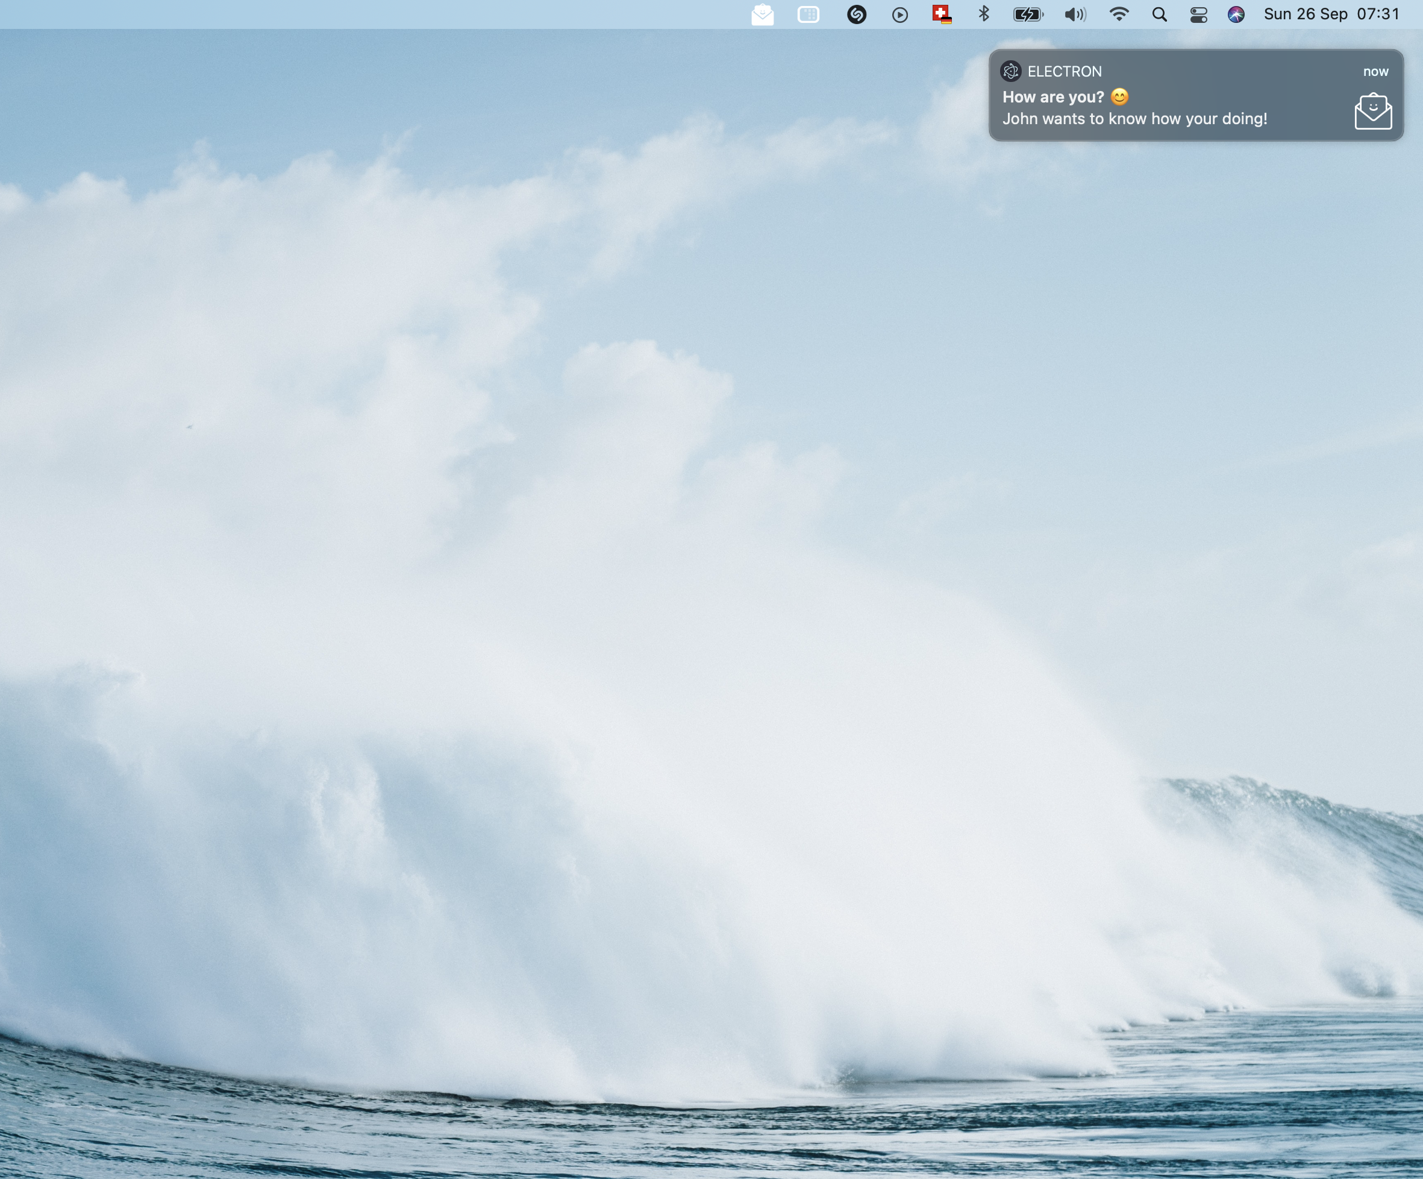Image resolution: width=1423 pixels, height=1179 pixels.
Task: Click the ELECTRON app name label
Action: click(1065, 71)
